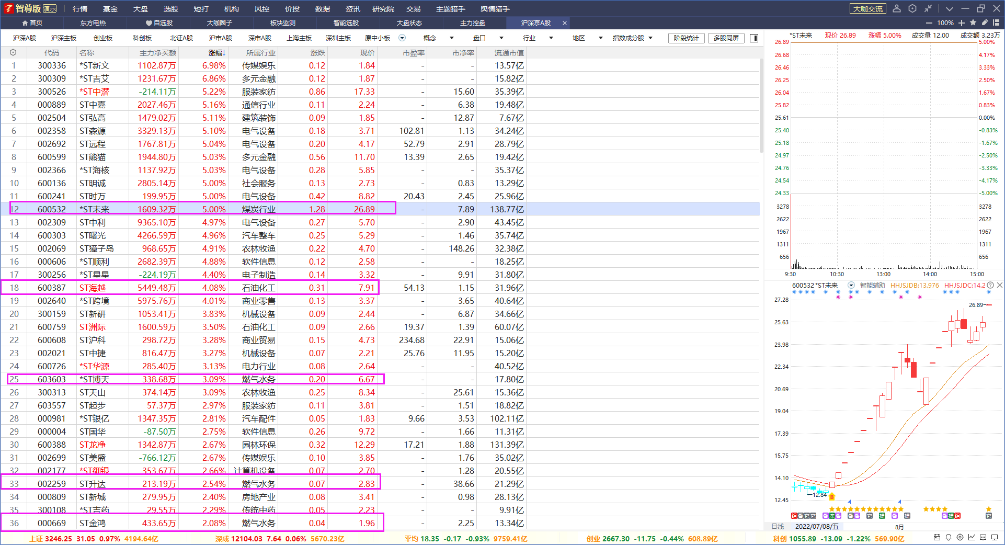
Task: Click the 演示 demo badge
Action: (50, 9)
